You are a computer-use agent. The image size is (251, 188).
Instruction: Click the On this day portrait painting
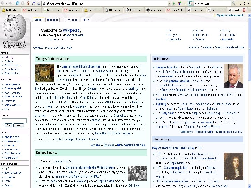coord(233,166)
